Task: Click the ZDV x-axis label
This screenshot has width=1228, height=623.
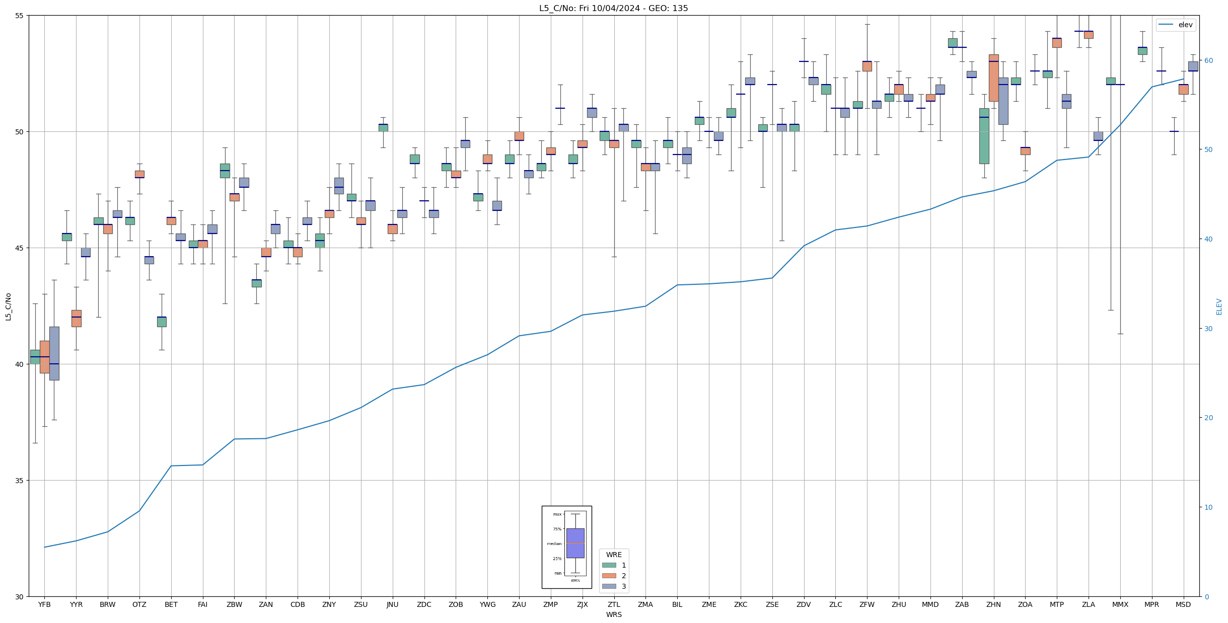Action: pyautogui.click(x=804, y=604)
